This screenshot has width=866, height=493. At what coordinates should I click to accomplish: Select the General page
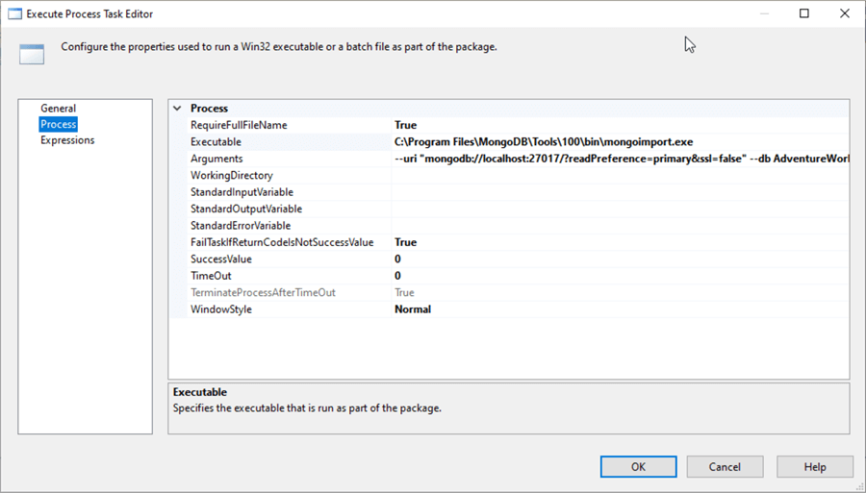[x=58, y=109]
